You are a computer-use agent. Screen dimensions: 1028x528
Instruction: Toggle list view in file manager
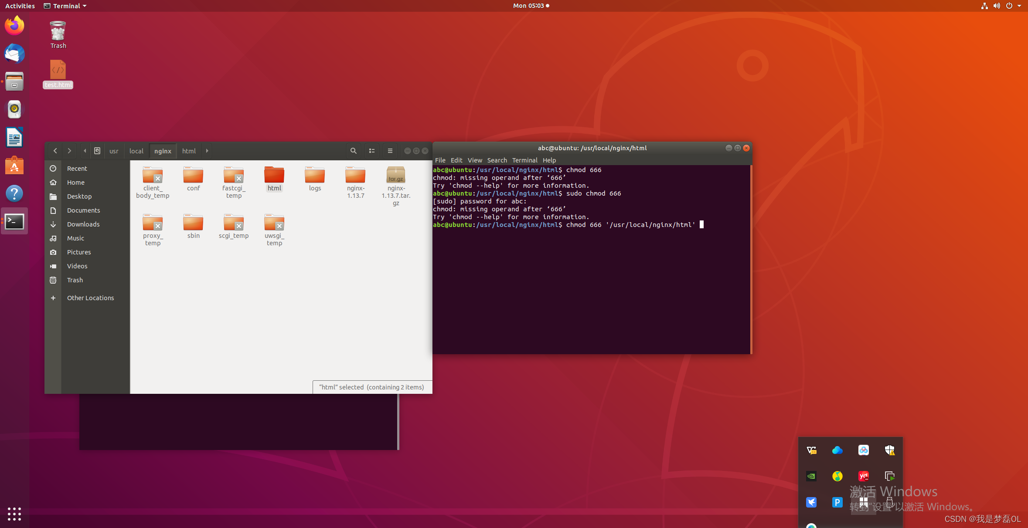(x=372, y=151)
